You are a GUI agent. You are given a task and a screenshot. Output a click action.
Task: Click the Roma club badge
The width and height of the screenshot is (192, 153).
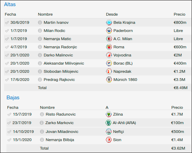(x=109, y=47)
